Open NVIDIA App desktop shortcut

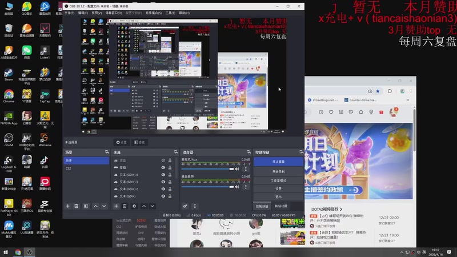9,118
